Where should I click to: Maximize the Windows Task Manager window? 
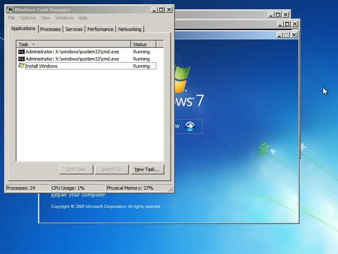(x=161, y=10)
